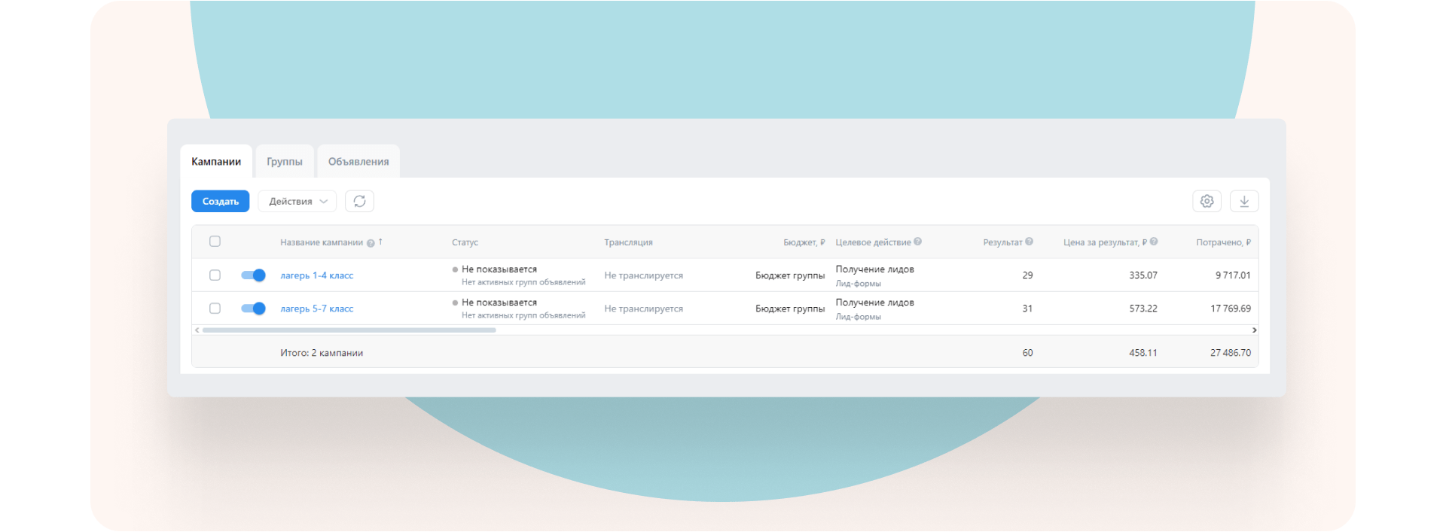Expand the Действия dropdown

coord(297,201)
